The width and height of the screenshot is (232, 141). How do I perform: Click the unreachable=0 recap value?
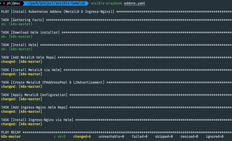pyautogui.click(x=111, y=137)
